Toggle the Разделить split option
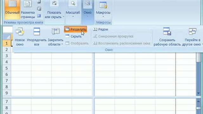The width and height of the screenshot is (203, 114). pyautogui.click(x=75, y=29)
